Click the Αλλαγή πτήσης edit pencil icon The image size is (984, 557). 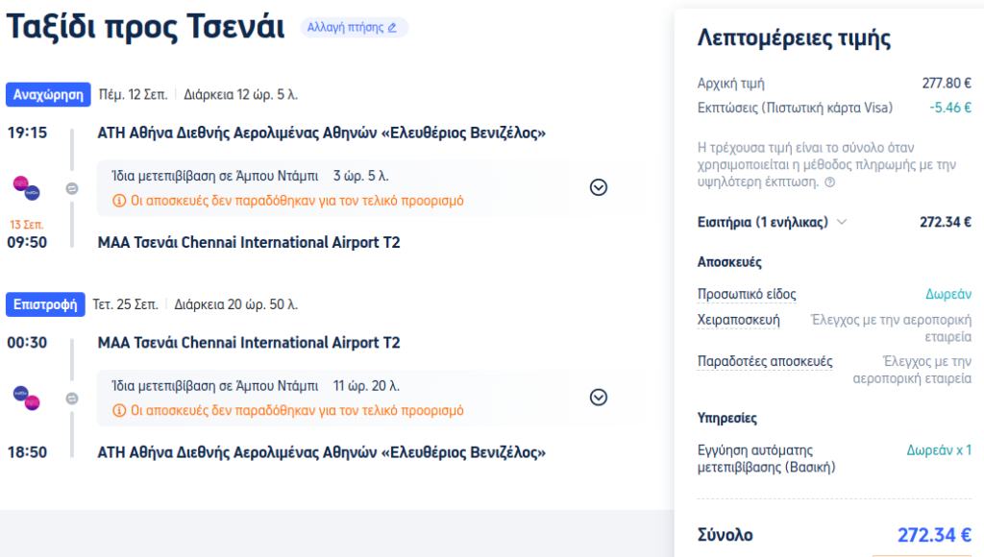392,28
